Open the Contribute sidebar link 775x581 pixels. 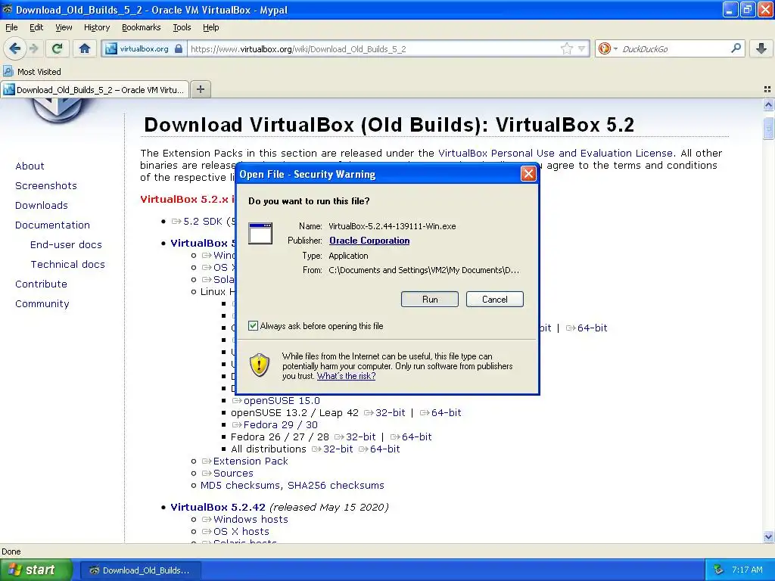(41, 284)
